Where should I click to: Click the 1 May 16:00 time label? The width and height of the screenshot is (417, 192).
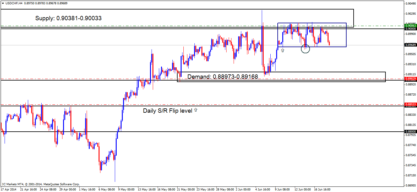pos(87,190)
